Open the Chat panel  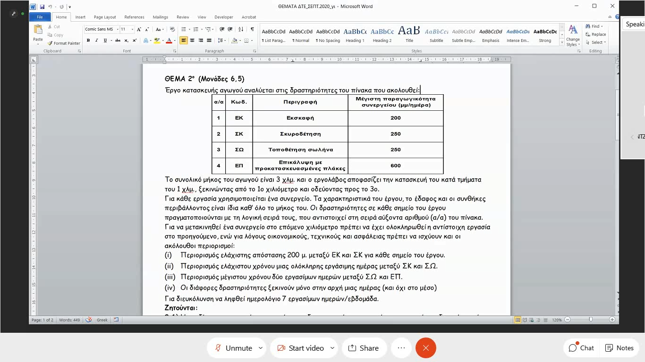click(x=581, y=348)
